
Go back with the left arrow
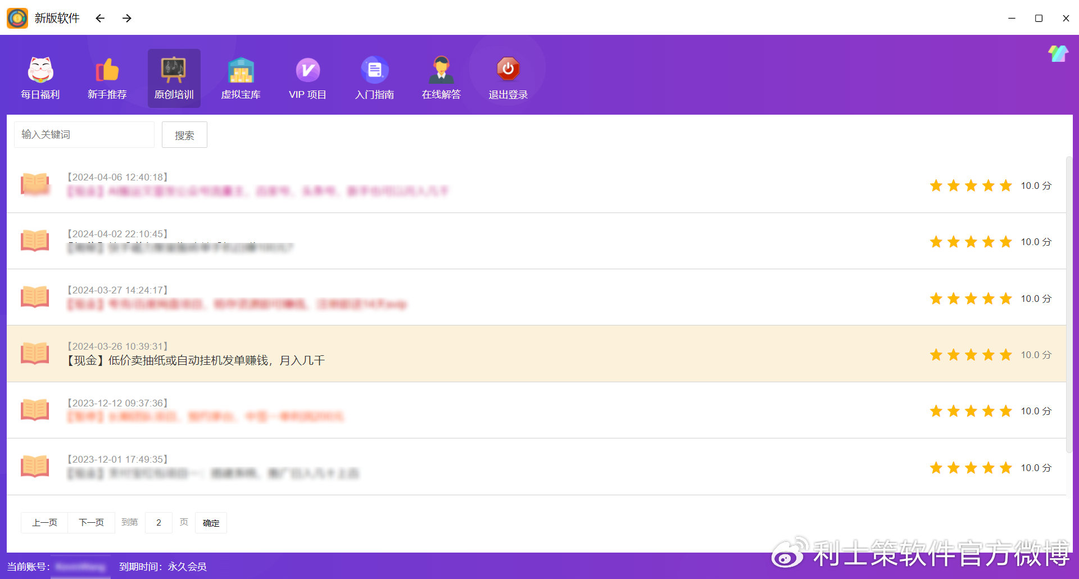pos(100,19)
